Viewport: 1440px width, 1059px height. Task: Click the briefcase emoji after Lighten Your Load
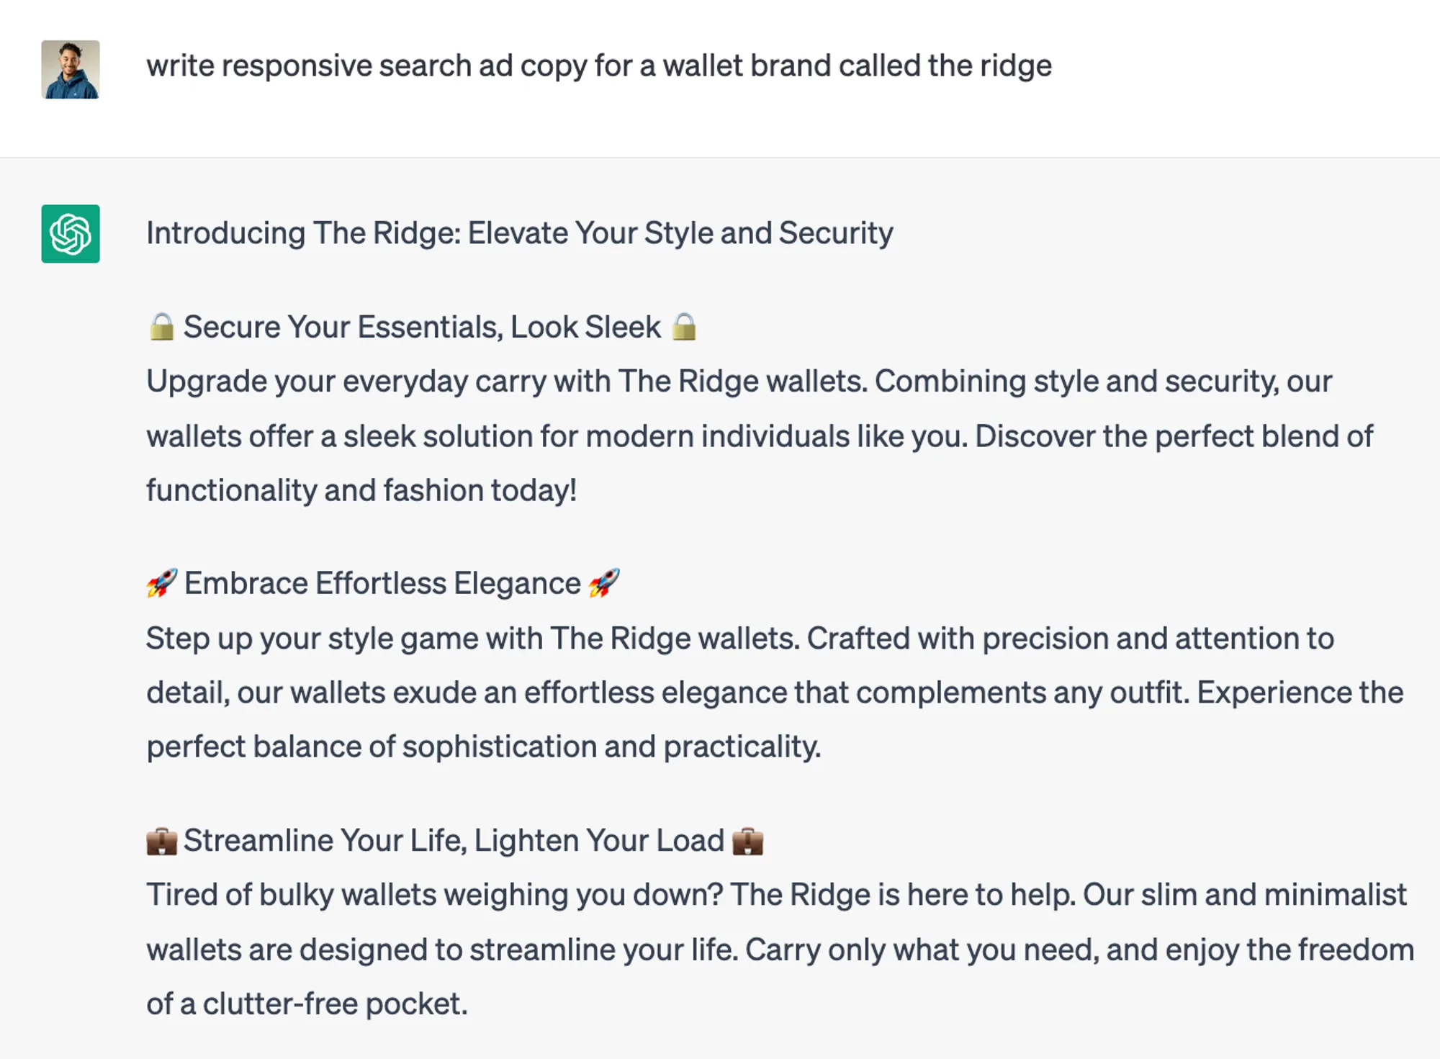(747, 841)
